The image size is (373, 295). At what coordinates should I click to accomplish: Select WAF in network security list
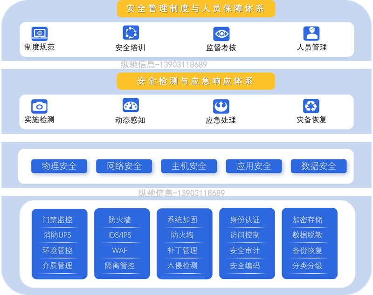click(120, 250)
